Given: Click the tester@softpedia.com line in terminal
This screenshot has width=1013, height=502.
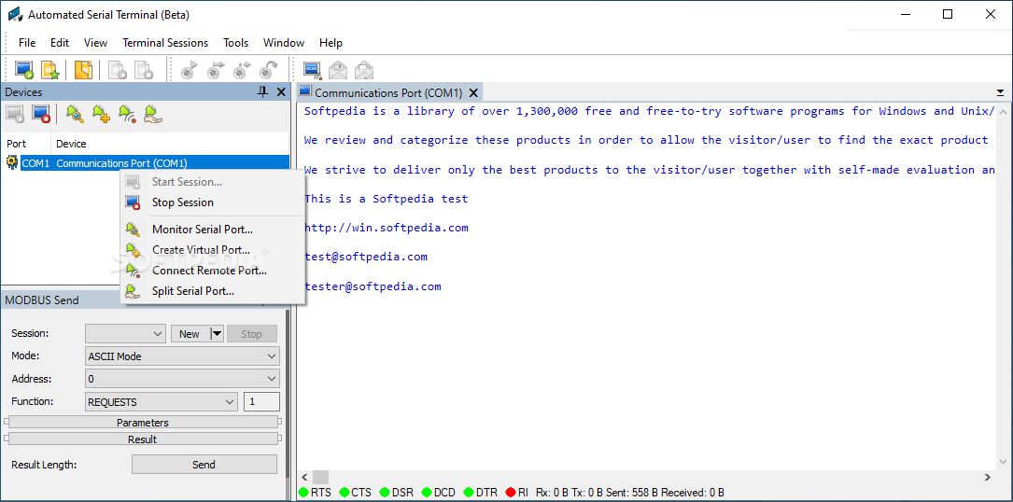Looking at the screenshot, I should pyautogui.click(x=373, y=286).
